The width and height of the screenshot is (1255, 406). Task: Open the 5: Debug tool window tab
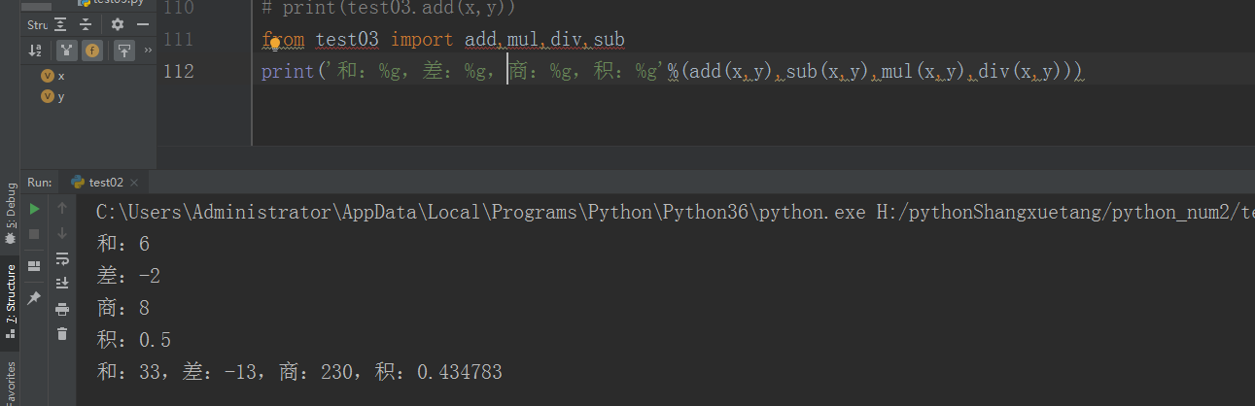pos(11,213)
